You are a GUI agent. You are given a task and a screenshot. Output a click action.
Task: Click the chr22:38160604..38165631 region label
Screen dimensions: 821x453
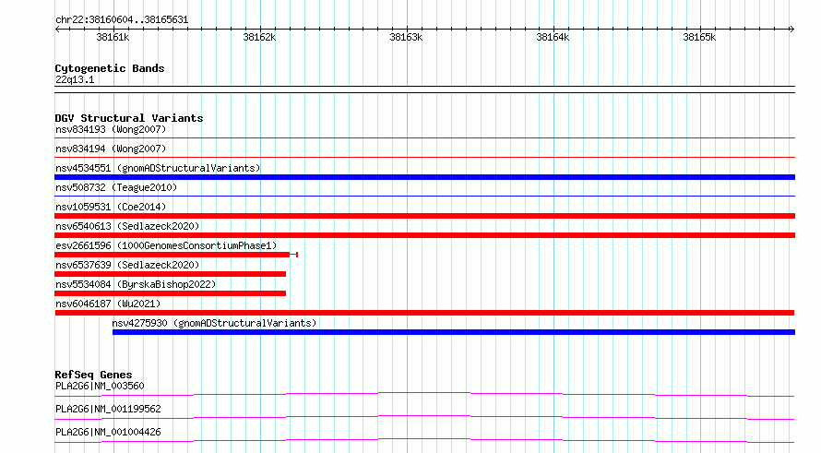tap(122, 19)
